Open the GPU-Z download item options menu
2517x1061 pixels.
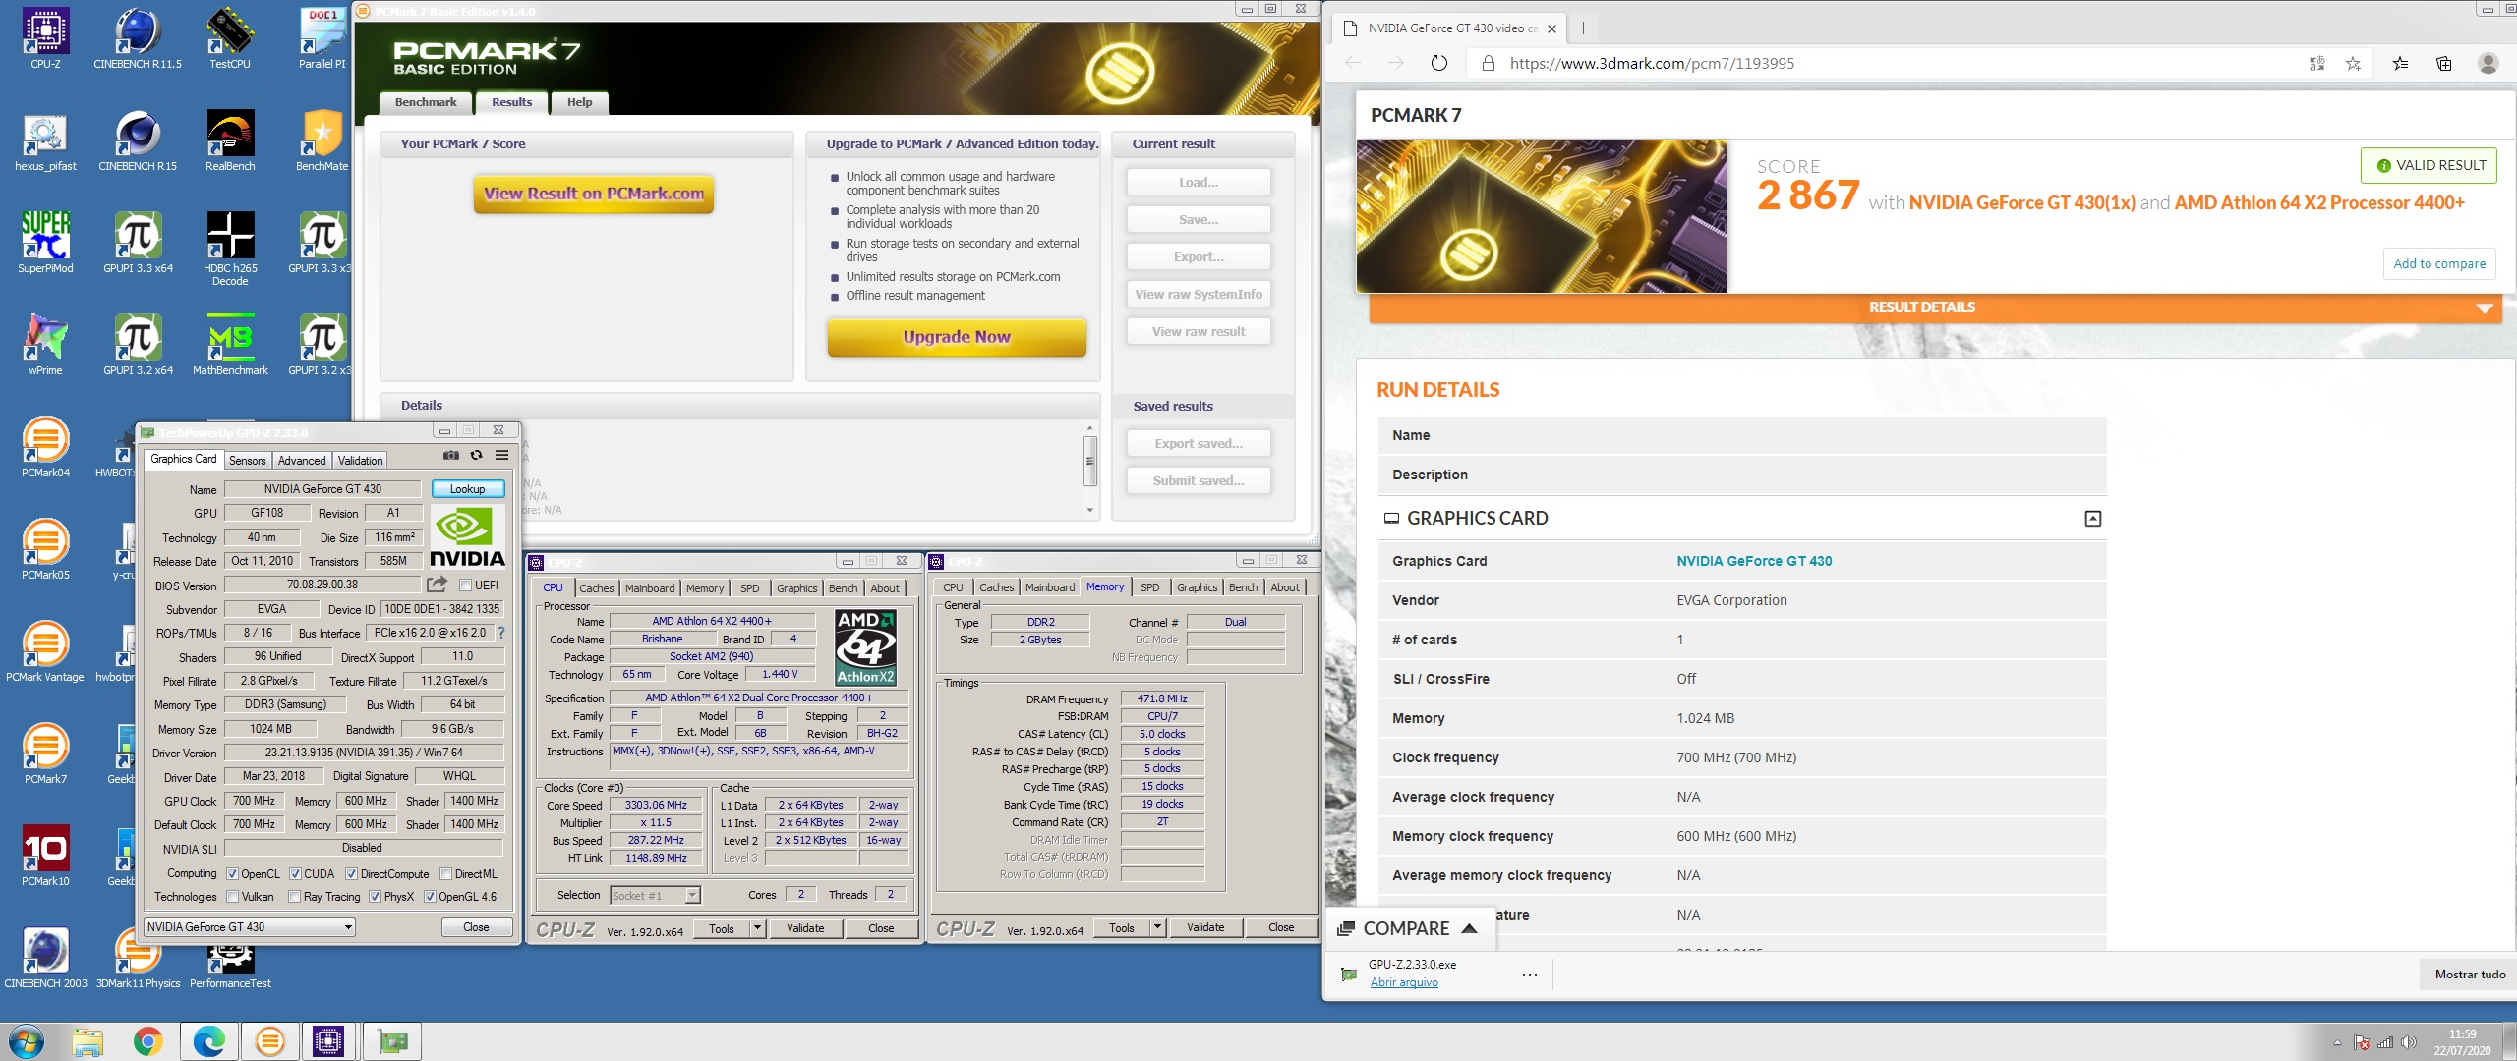[x=1529, y=975]
